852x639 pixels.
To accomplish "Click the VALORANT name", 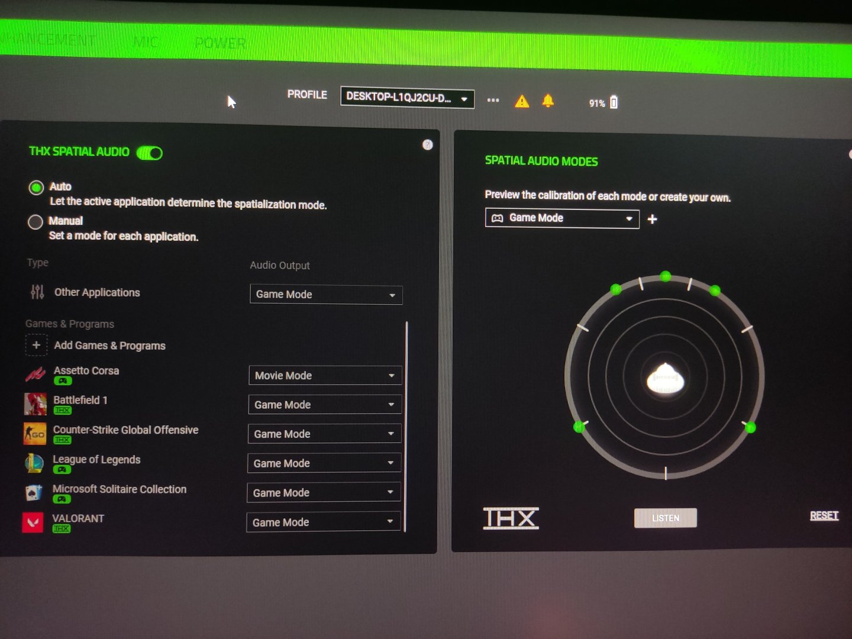I will [x=78, y=519].
